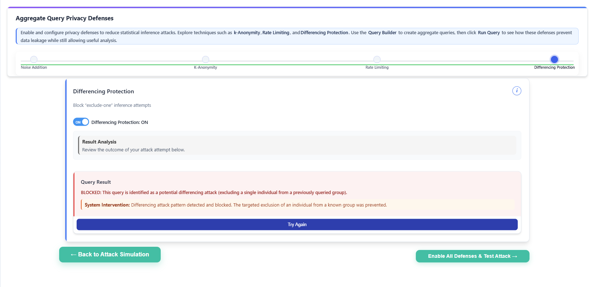Click the 'Differencing Protection' card heading
The width and height of the screenshot is (594, 287).
tap(103, 92)
